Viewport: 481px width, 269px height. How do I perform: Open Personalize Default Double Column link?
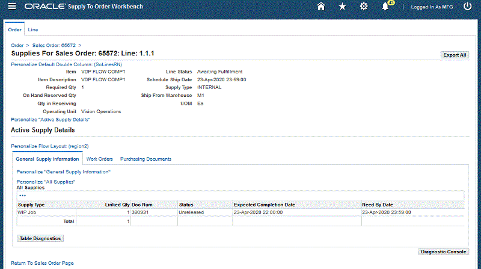click(x=67, y=64)
